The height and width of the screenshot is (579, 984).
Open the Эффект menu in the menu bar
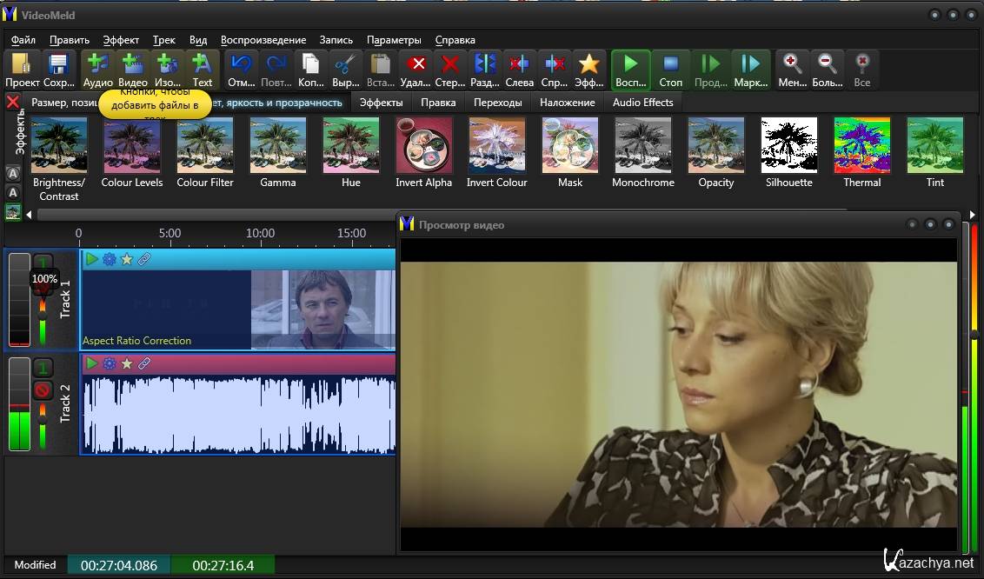tap(121, 40)
